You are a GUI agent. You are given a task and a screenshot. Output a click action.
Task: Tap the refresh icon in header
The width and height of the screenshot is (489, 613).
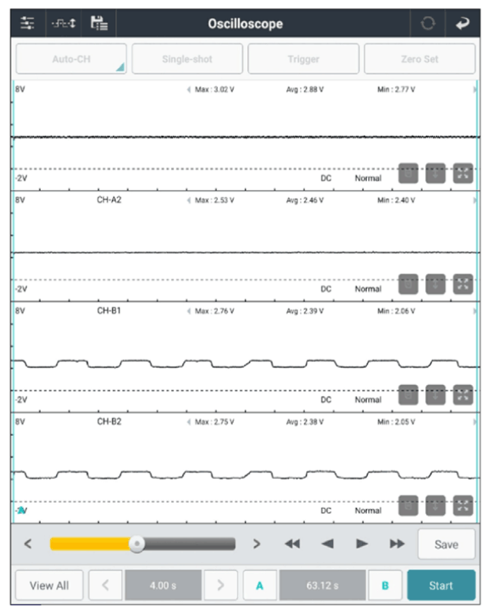pos(428,24)
